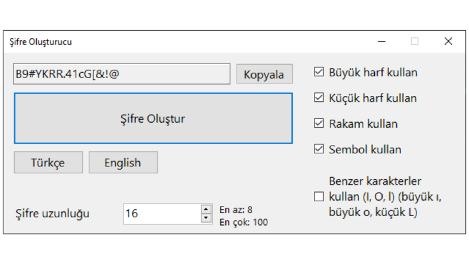The height and width of the screenshot is (264, 469).
Task: Click the En az: 8 text
Action: pos(236,210)
